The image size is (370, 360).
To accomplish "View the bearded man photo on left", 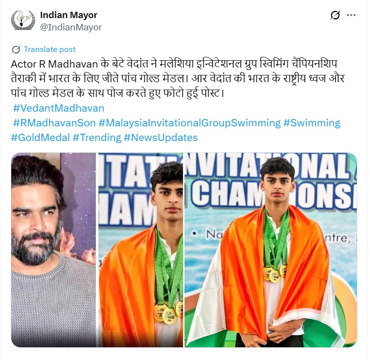I will tap(53, 250).
